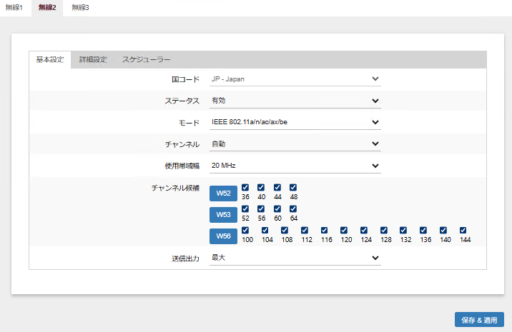
Task: Expand the 国コード dropdown
Action: [x=295, y=79]
